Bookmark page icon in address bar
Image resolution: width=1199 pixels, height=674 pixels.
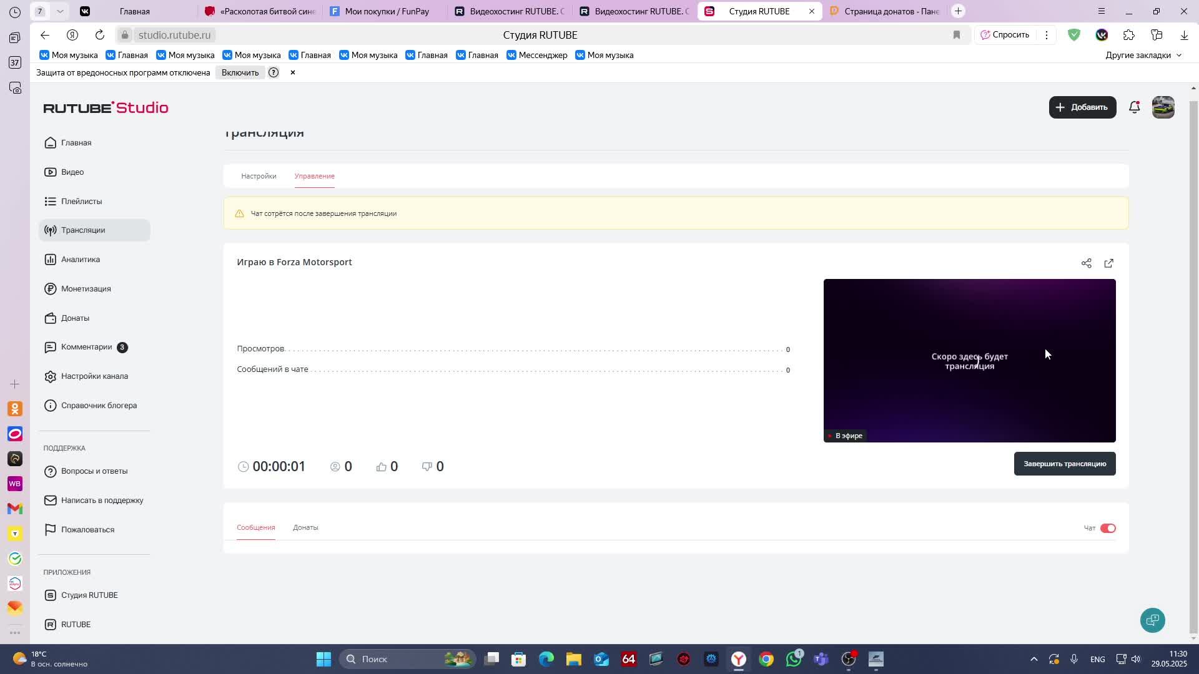[x=956, y=35]
